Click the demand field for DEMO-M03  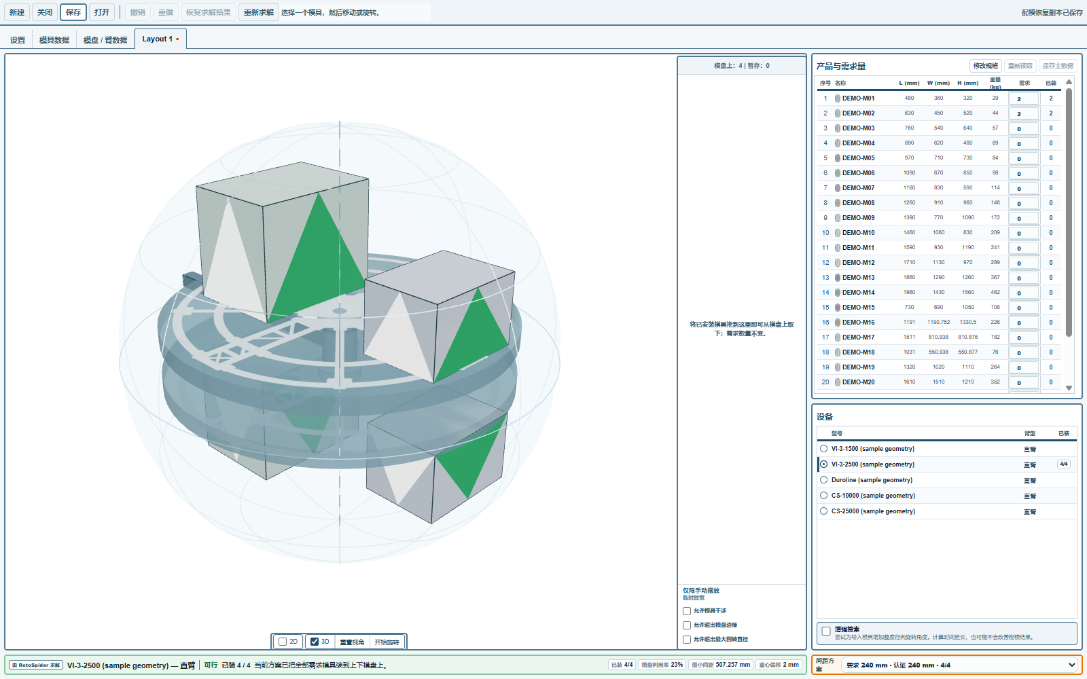coord(1024,128)
